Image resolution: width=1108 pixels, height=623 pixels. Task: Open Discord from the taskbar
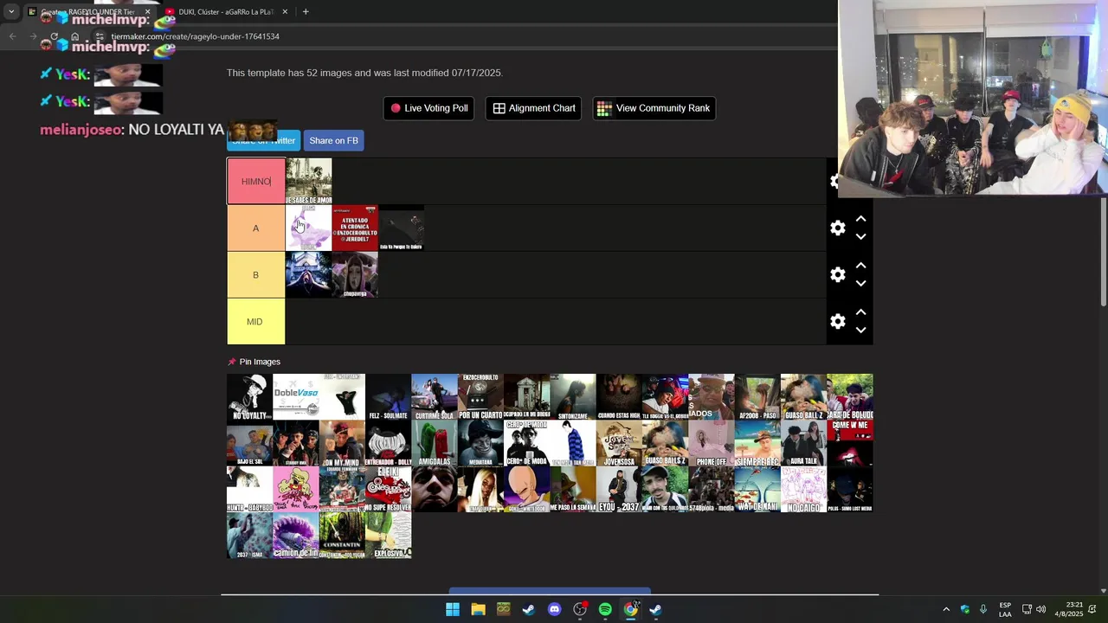(554, 609)
